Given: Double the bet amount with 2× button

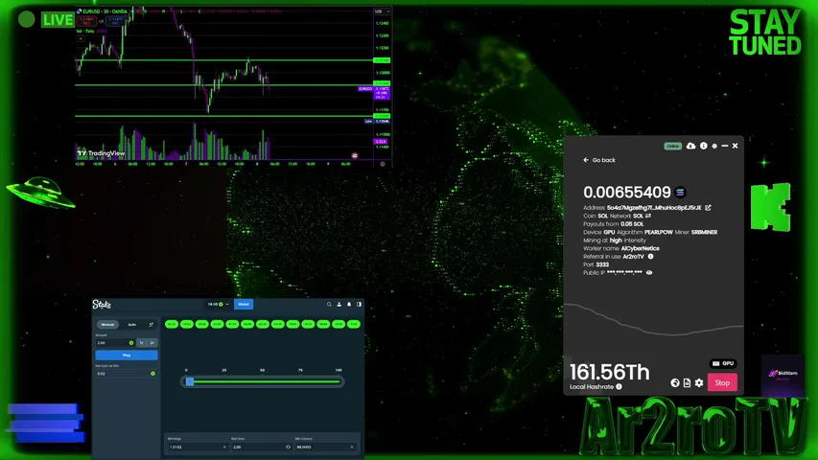Looking at the screenshot, I should pos(152,343).
